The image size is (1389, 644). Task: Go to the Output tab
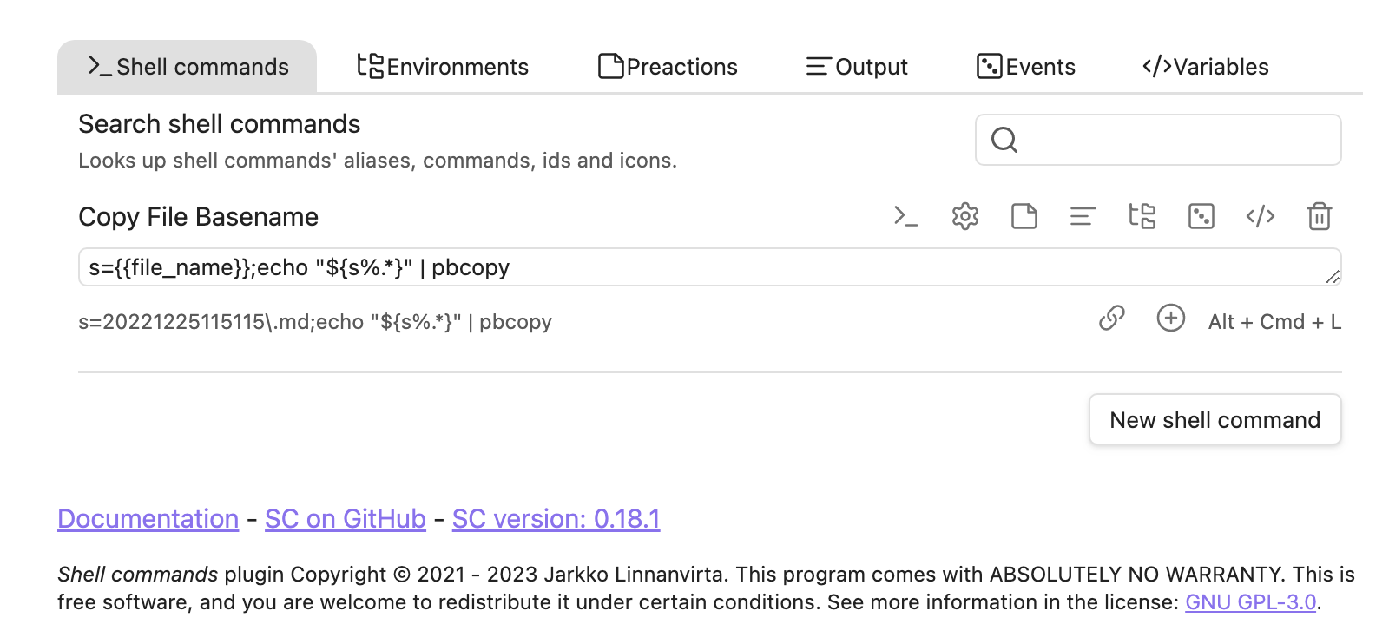857,67
